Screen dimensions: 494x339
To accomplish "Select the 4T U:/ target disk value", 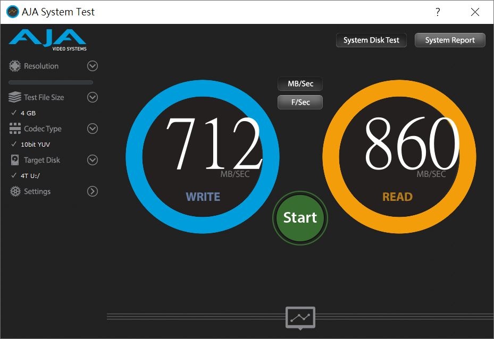I will pyautogui.click(x=30, y=176).
